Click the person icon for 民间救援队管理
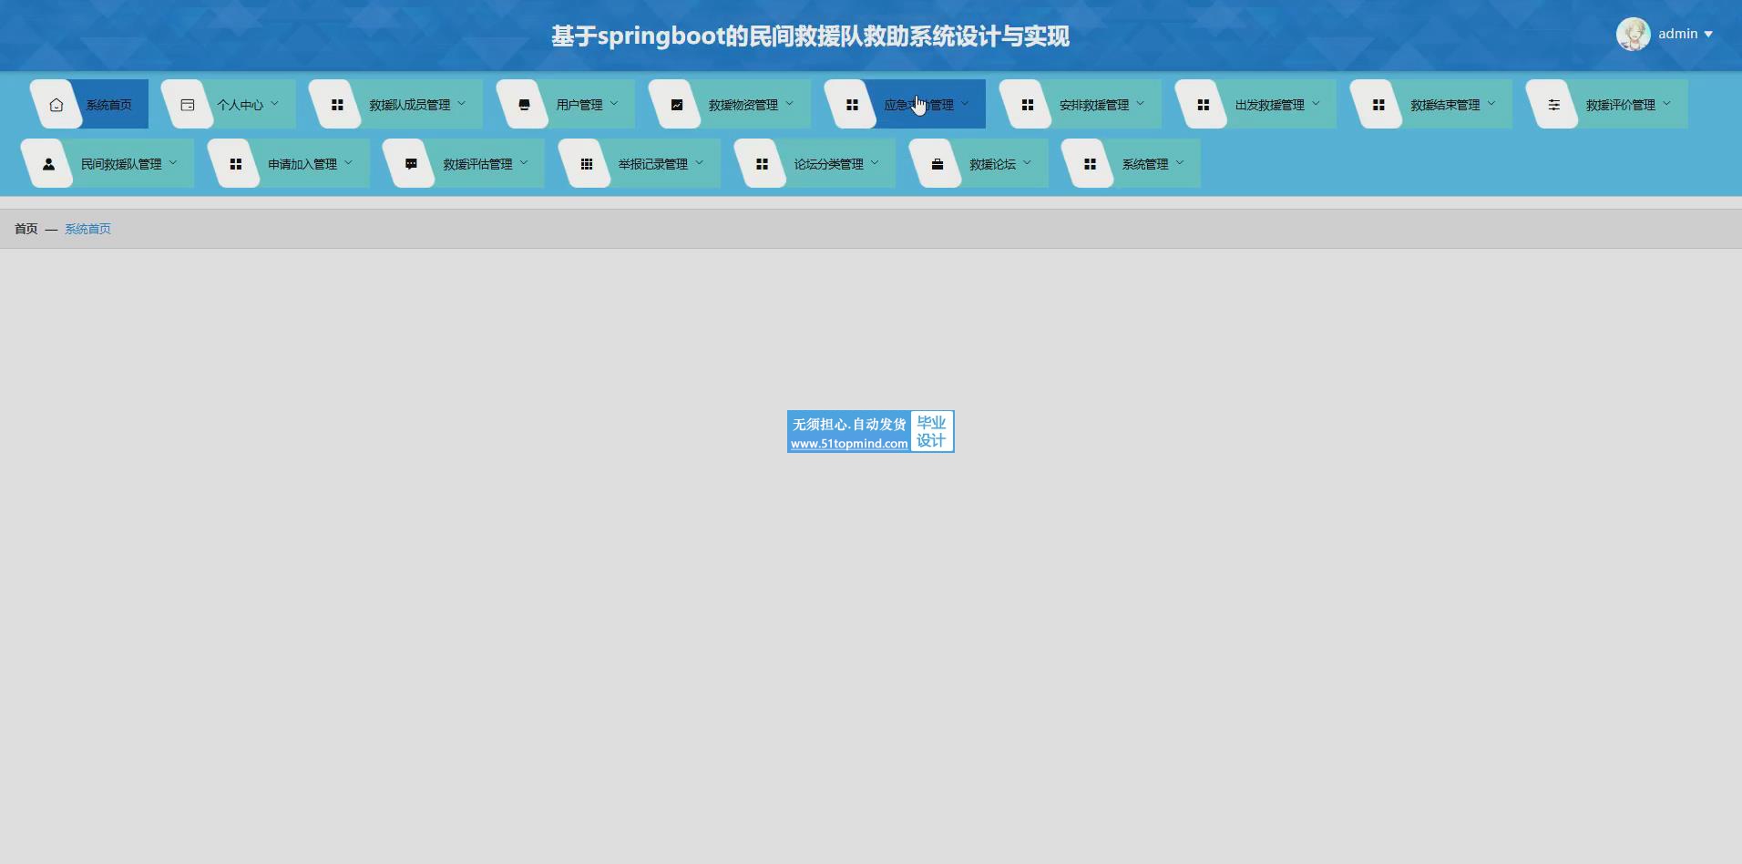This screenshot has height=864, width=1742. point(49,164)
